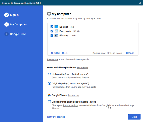143x122 pixels.
Task: Click the Sign in checkmark icon
Action: (x=7, y=15)
